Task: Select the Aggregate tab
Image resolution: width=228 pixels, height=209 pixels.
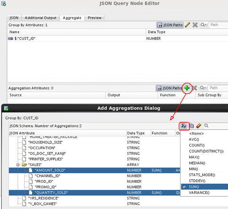Action: [72, 18]
